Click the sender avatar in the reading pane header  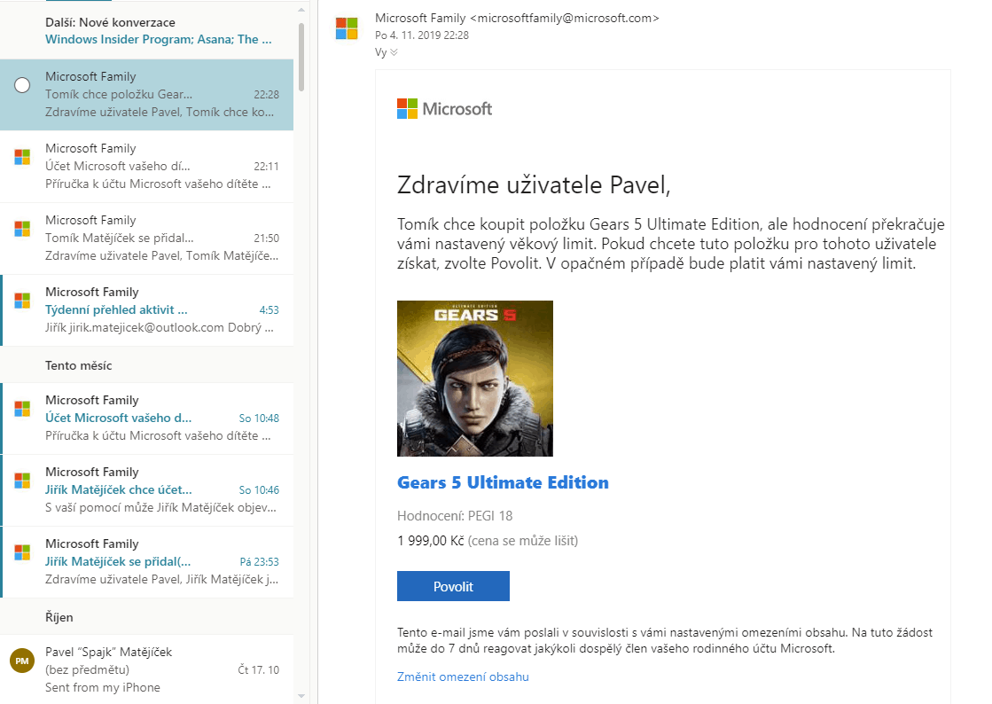coord(347,28)
